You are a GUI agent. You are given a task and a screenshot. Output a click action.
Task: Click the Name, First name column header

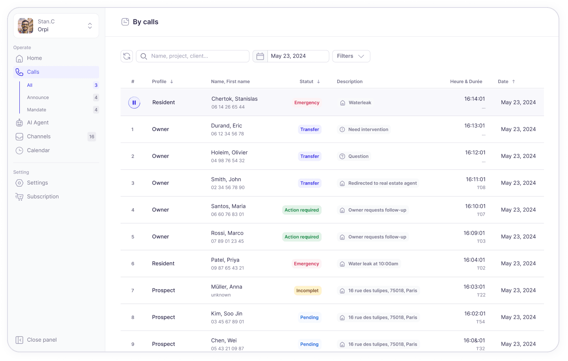pyautogui.click(x=230, y=82)
